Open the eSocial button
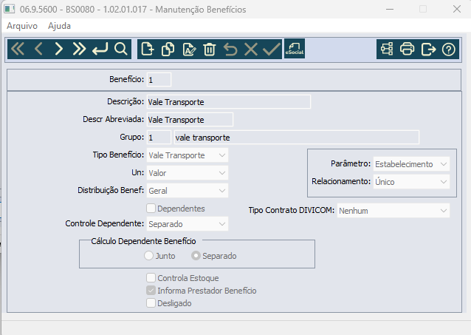Image resolution: width=471 pixels, height=335 pixels. point(295,49)
